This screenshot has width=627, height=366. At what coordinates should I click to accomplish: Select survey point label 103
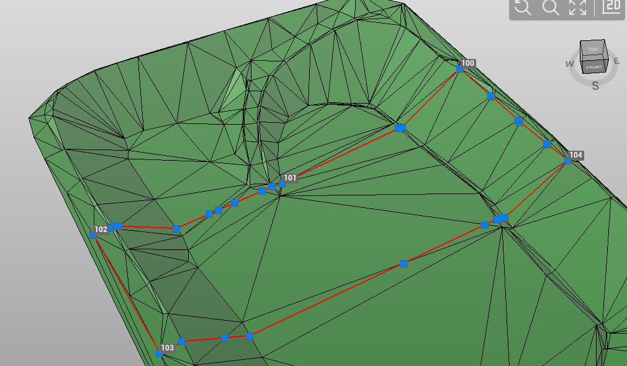pyautogui.click(x=166, y=348)
